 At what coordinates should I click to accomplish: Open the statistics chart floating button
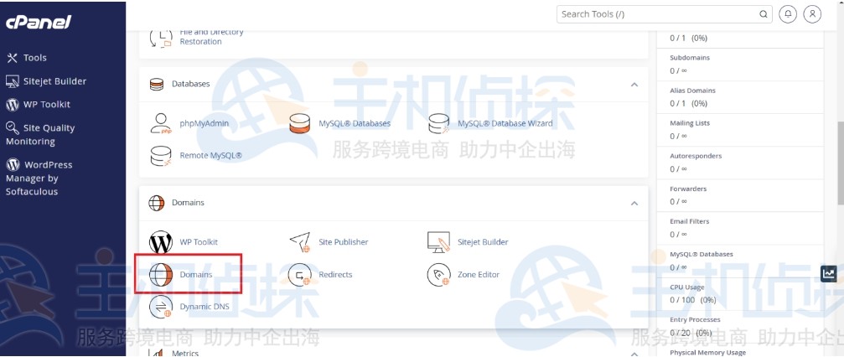(828, 274)
